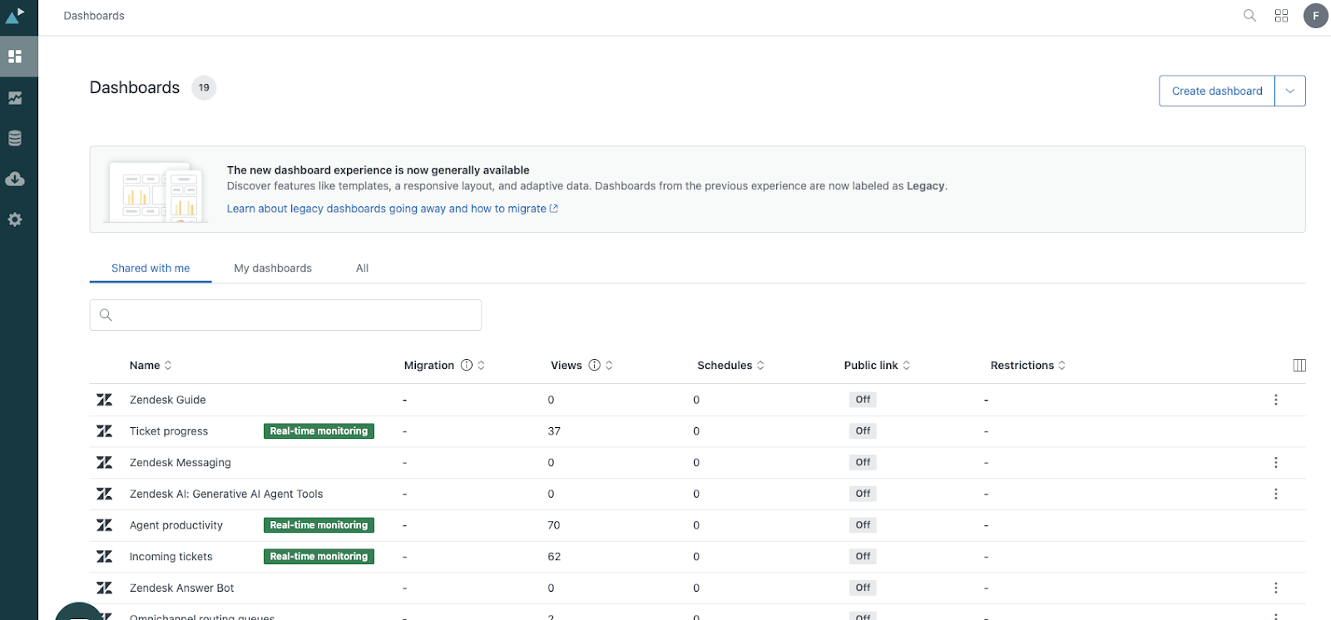Click the Off public link tag for Incoming tickets
The height and width of the screenshot is (620, 1331).
click(863, 557)
